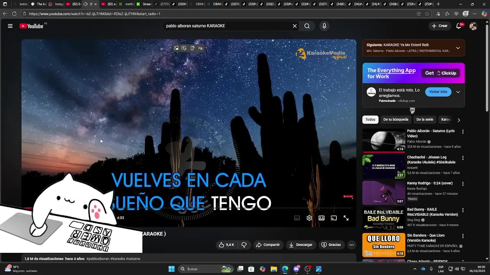Close the active YouTube tab
Viewport: 490px width, 275px height.
(x=96, y=4)
